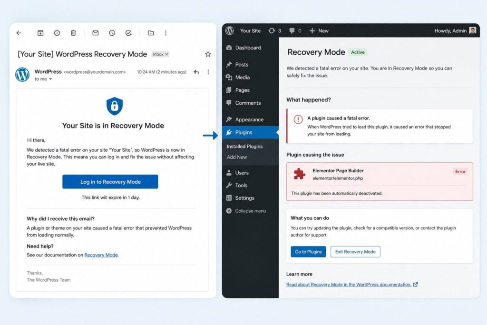Snooze the email with clock icon
487x325 pixels.
(112, 33)
